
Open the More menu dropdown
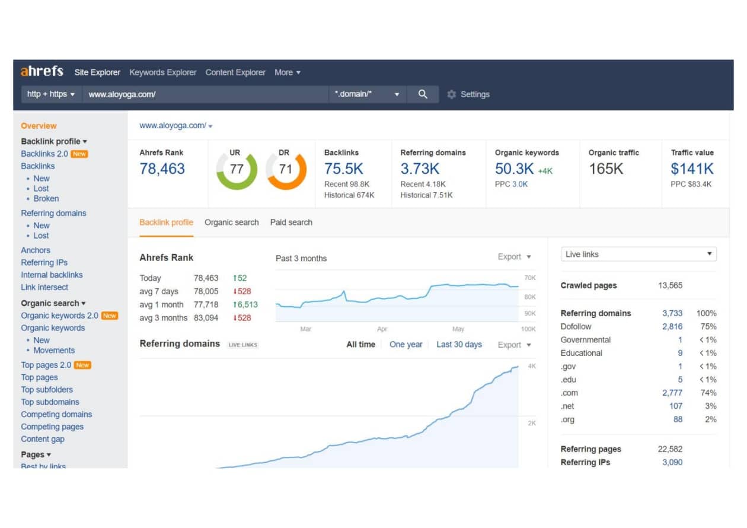[x=288, y=72]
